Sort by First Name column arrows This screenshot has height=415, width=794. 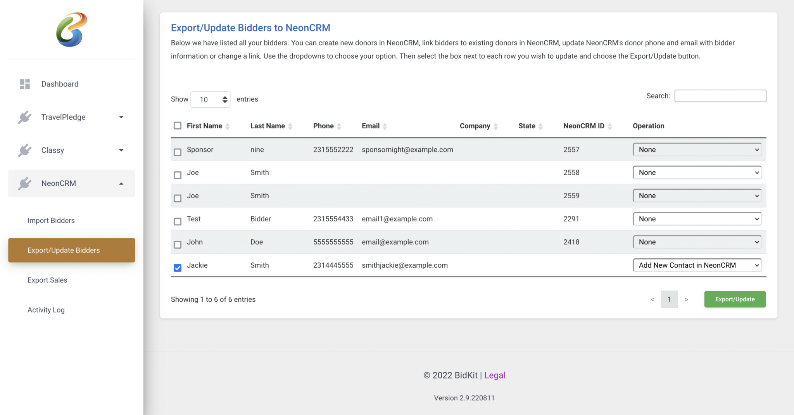pyautogui.click(x=228, y=126)
